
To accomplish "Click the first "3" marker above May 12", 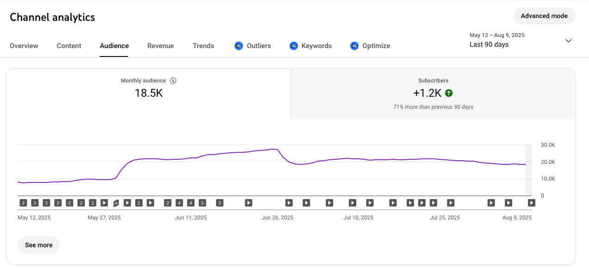I will tap(23, 203).
